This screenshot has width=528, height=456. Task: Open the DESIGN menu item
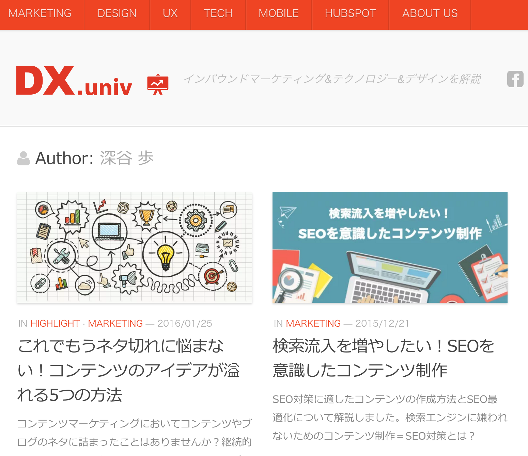click(x=117, y=14)
